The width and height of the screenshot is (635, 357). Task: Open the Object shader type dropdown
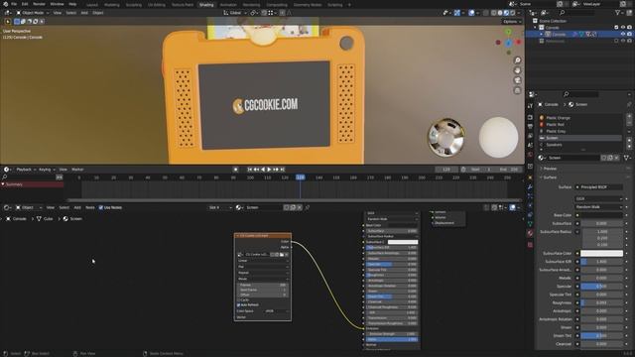(29, 207)
